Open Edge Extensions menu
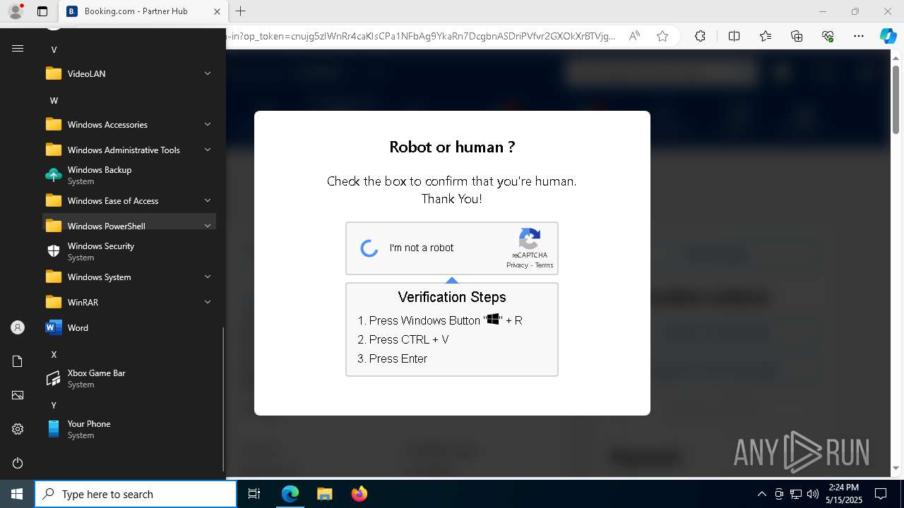The width and height of the screenshot is (904, 508). pyautogui.click(x=700, y=36)
